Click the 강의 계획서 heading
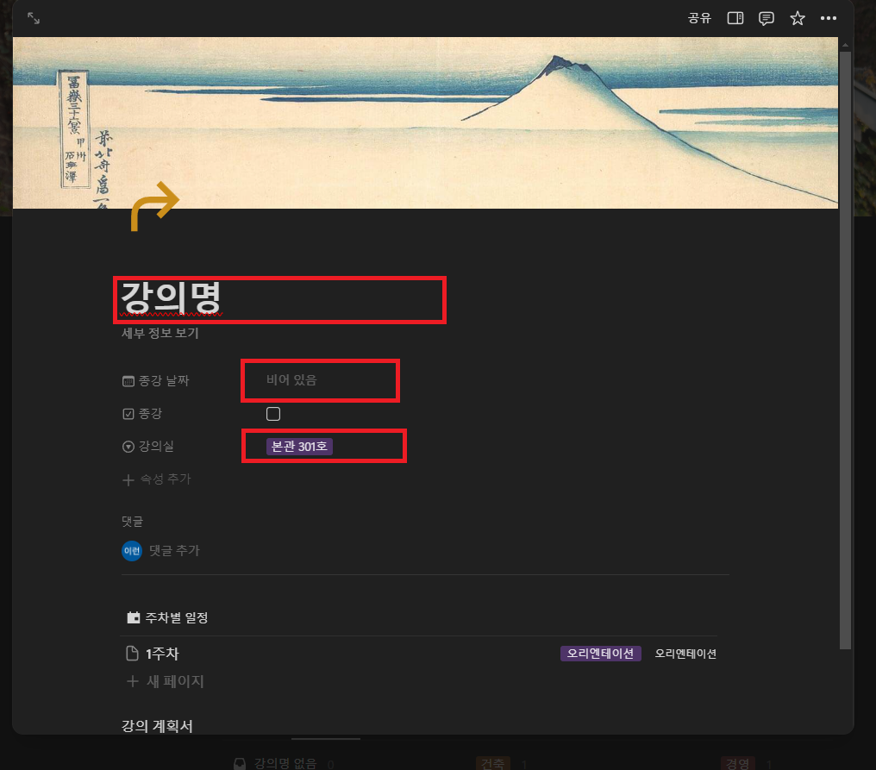Viewport: 876px width, 770px height. [157, 726]
